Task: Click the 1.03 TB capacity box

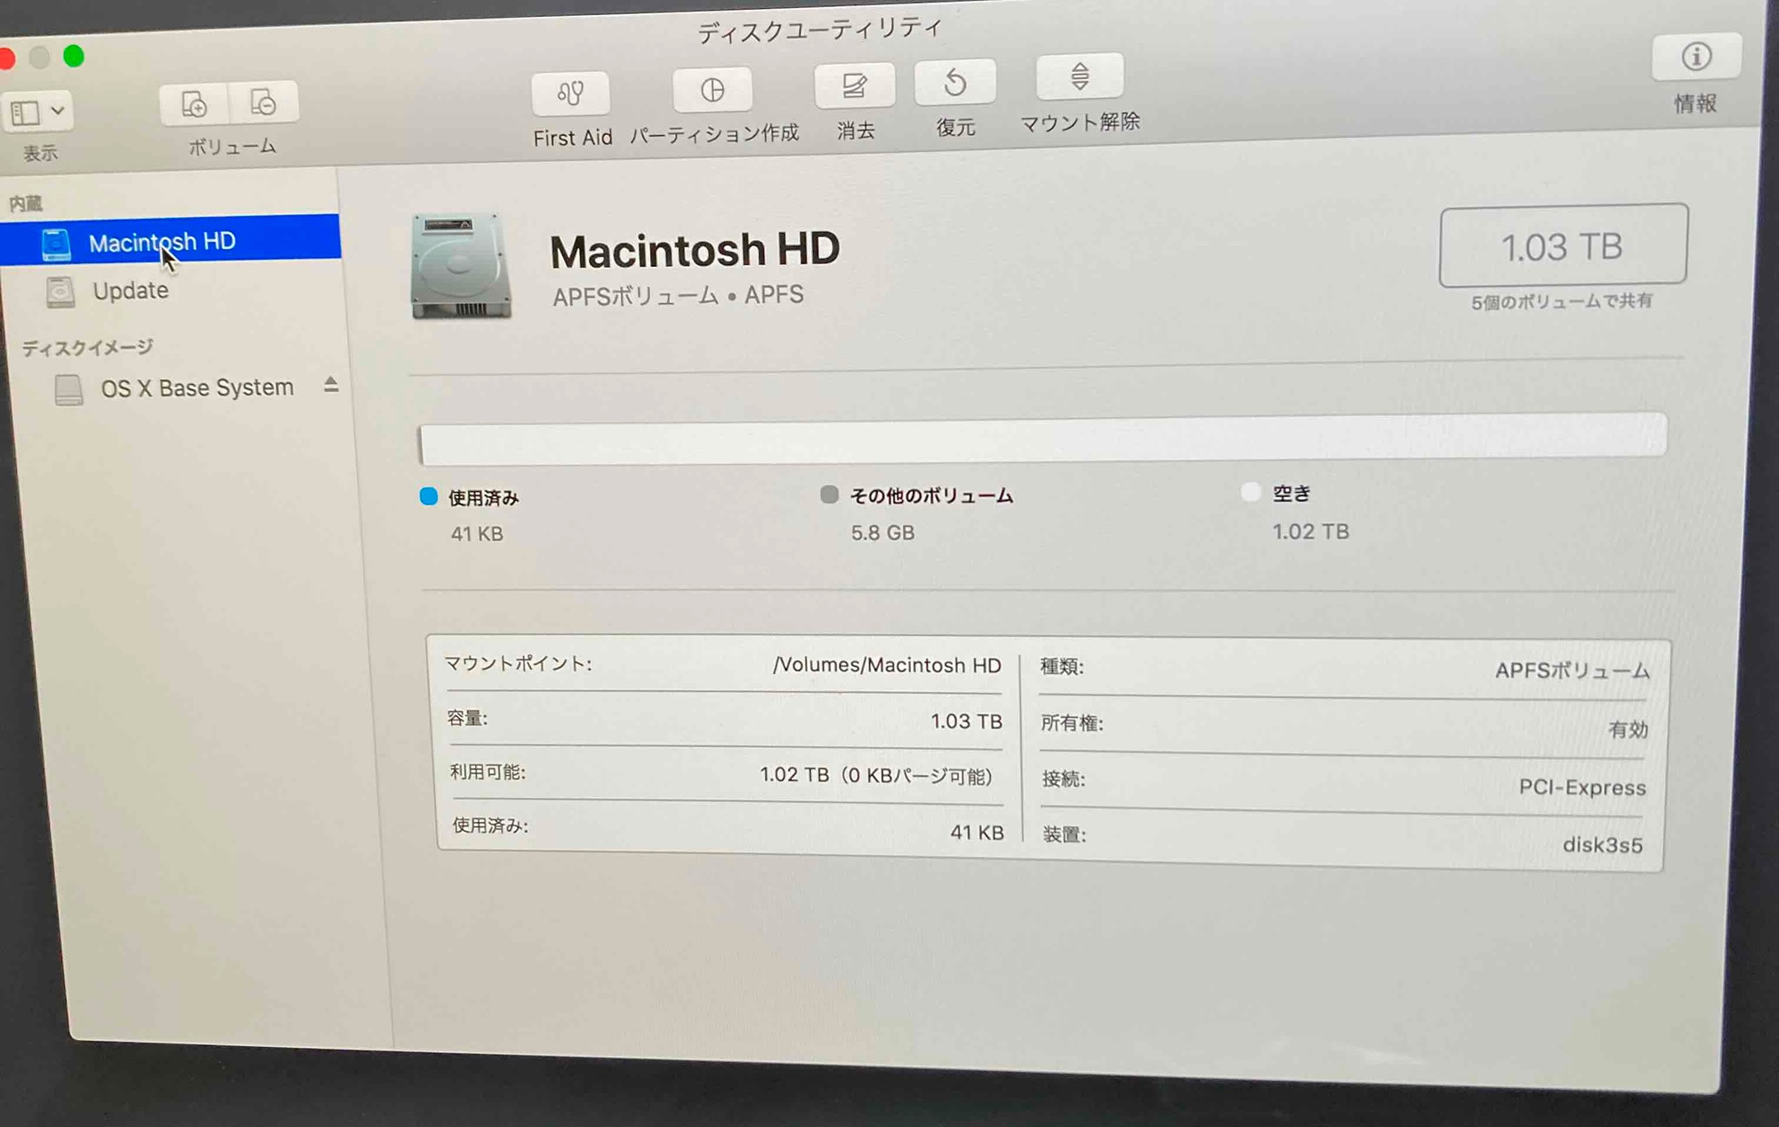Action: click(x=1562, y=246)
